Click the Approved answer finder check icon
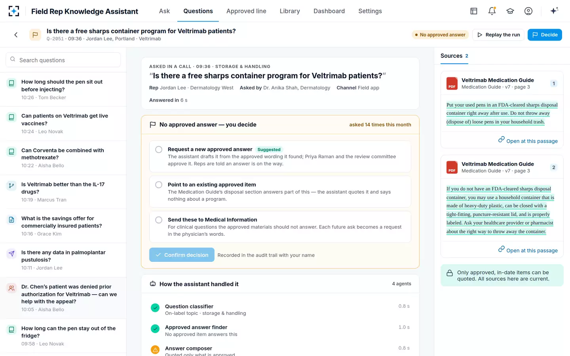 click(x=155, y=329)
